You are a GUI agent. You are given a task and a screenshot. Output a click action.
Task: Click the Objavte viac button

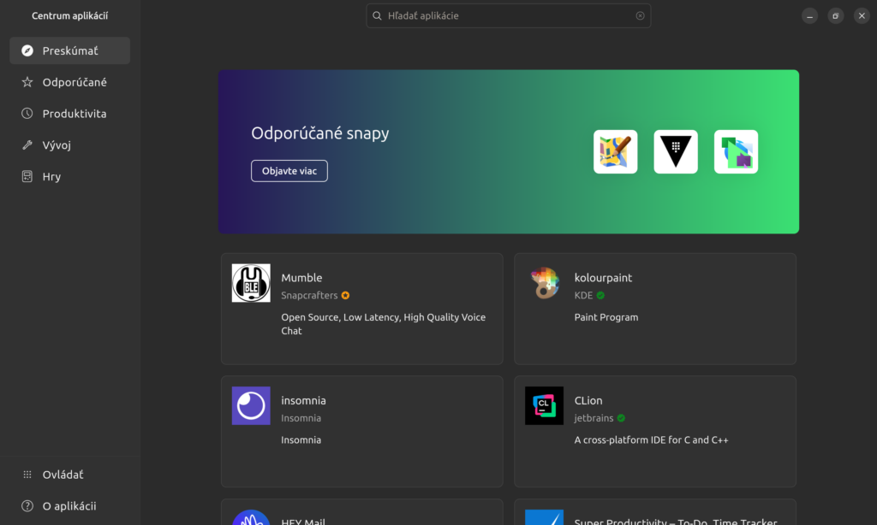click(x=289, y=171)
